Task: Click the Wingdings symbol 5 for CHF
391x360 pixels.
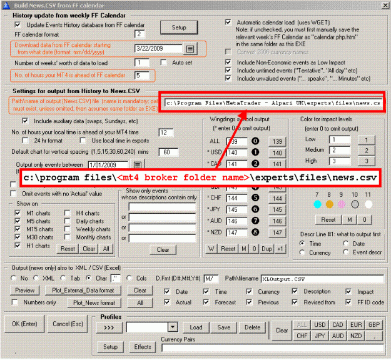Action: pyautogui.click(x=255, y=198)
